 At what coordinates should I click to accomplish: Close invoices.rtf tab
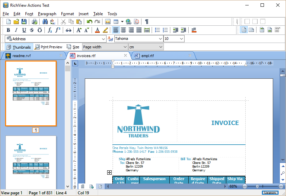126,55
